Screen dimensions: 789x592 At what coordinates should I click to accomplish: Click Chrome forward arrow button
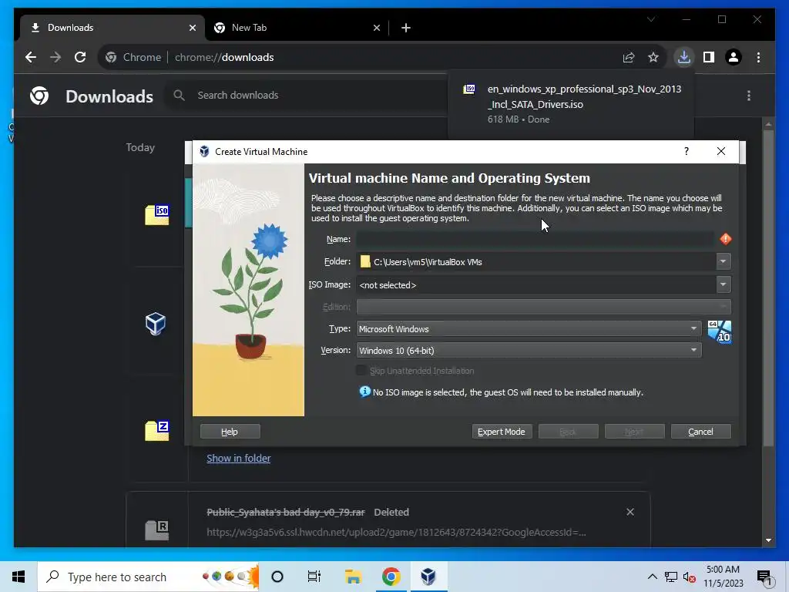tap(55, 57)
